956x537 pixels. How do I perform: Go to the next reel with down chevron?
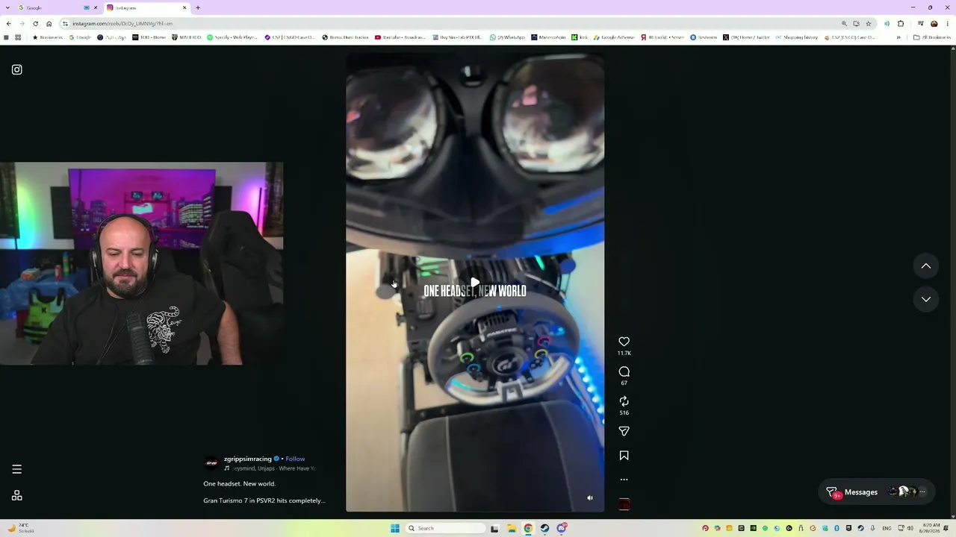[x=926, y=299]
